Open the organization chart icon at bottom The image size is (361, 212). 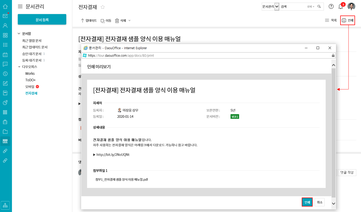5,205
